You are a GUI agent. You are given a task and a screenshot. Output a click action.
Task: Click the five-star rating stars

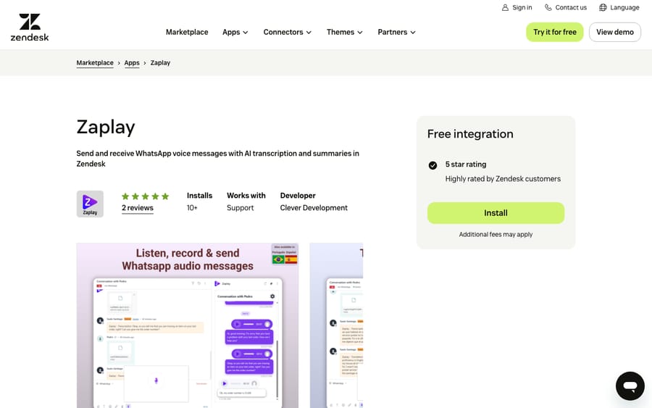pos(145,196)
